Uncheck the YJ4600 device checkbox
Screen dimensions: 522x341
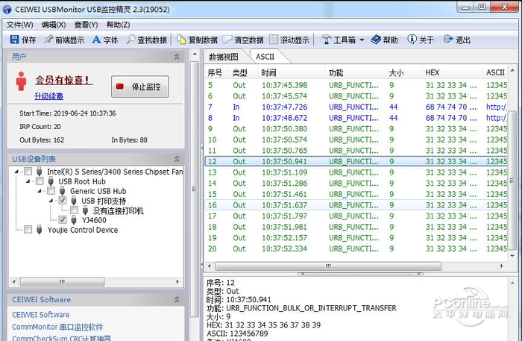(x=62, y=220)
